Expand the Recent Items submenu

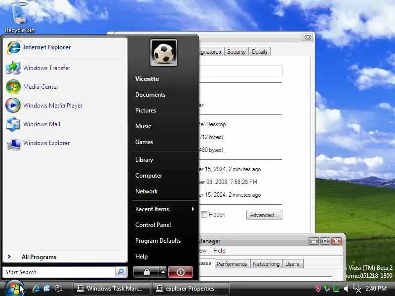(x=164, y=209)
